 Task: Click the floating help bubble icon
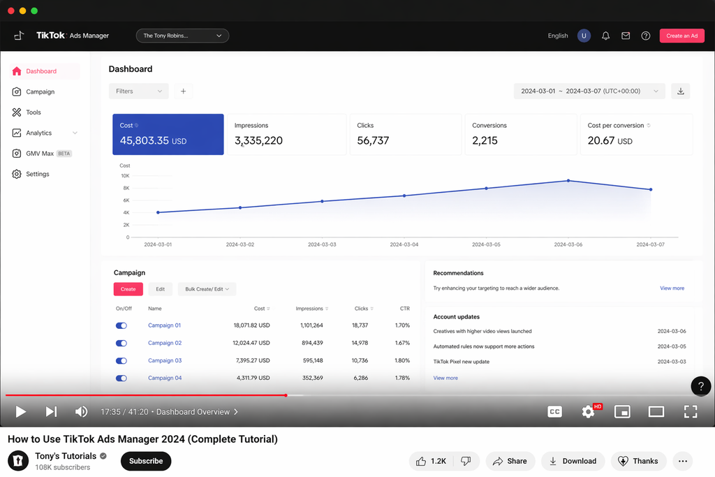(701, 386)
